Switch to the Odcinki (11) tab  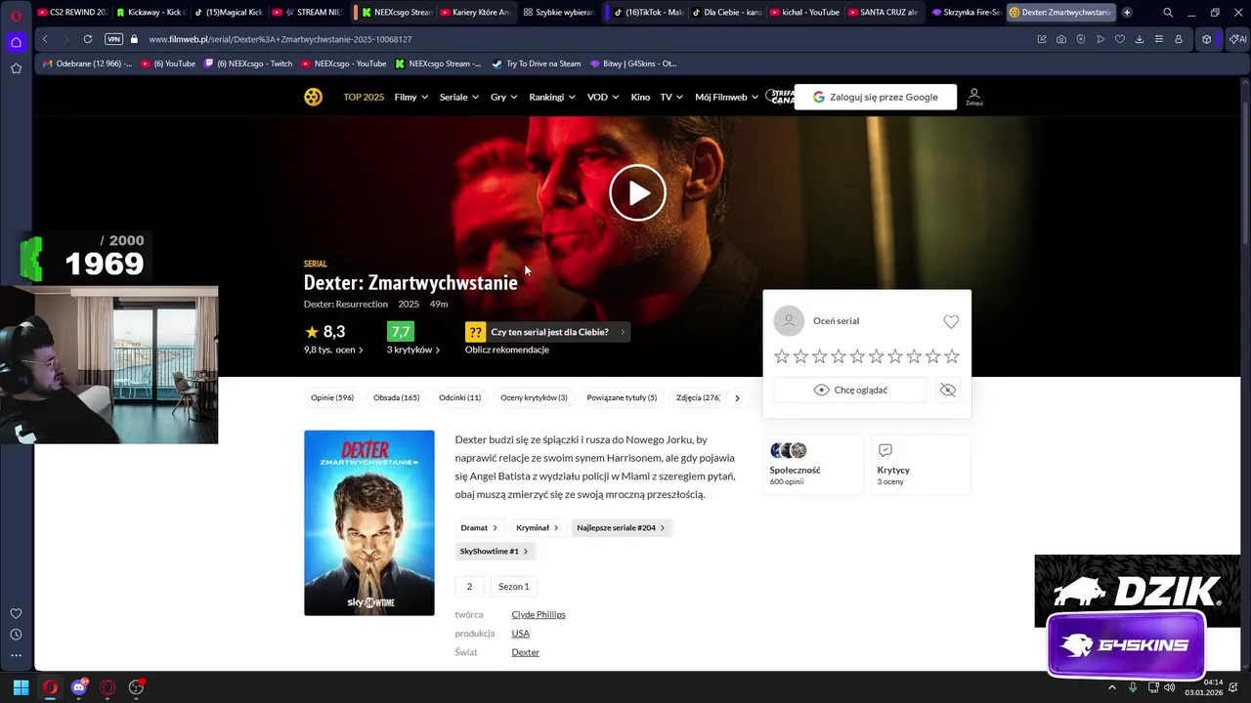459,397
